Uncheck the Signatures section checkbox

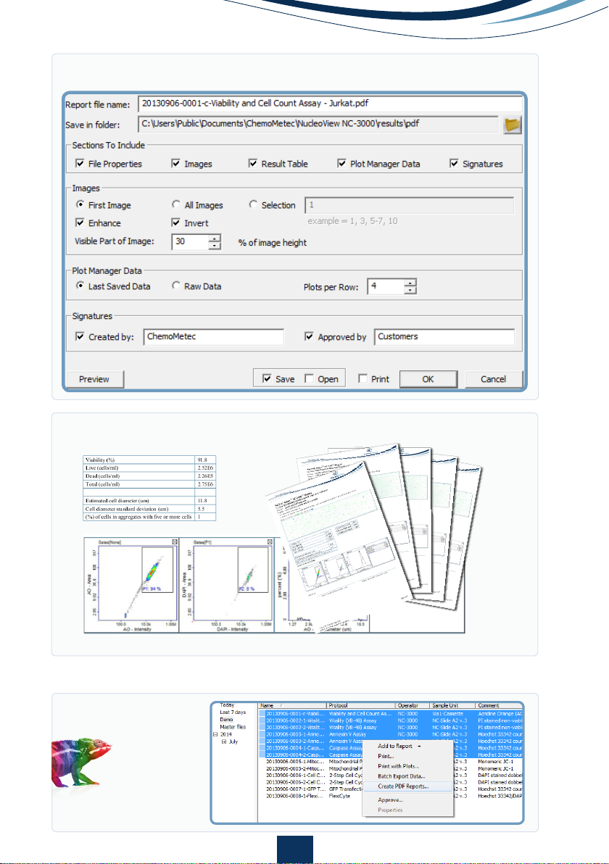454,164
